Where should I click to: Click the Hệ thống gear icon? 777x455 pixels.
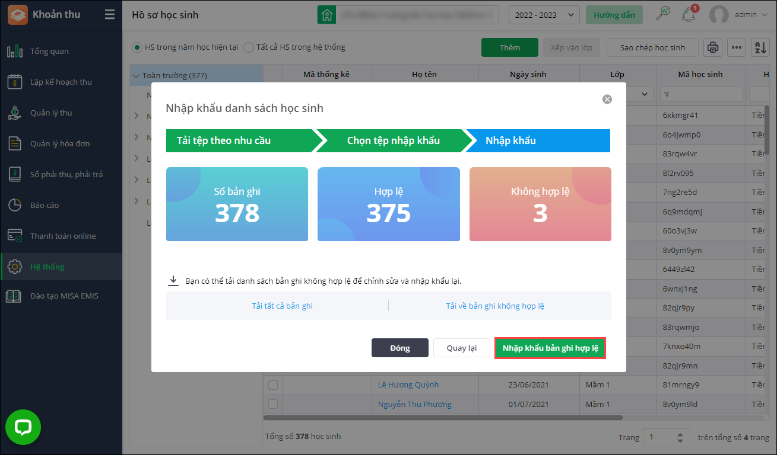click(15, 267)
